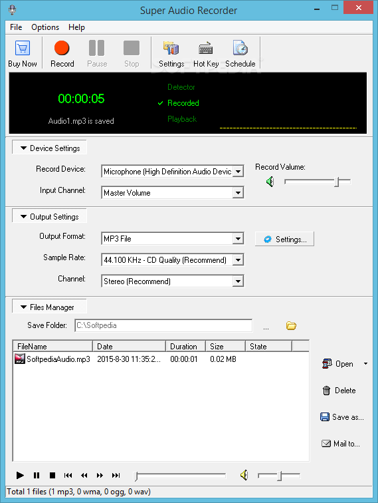The height and width of the screenshot is (503, 378).
Task: Click the Open file button
Action: coord(338,364)
